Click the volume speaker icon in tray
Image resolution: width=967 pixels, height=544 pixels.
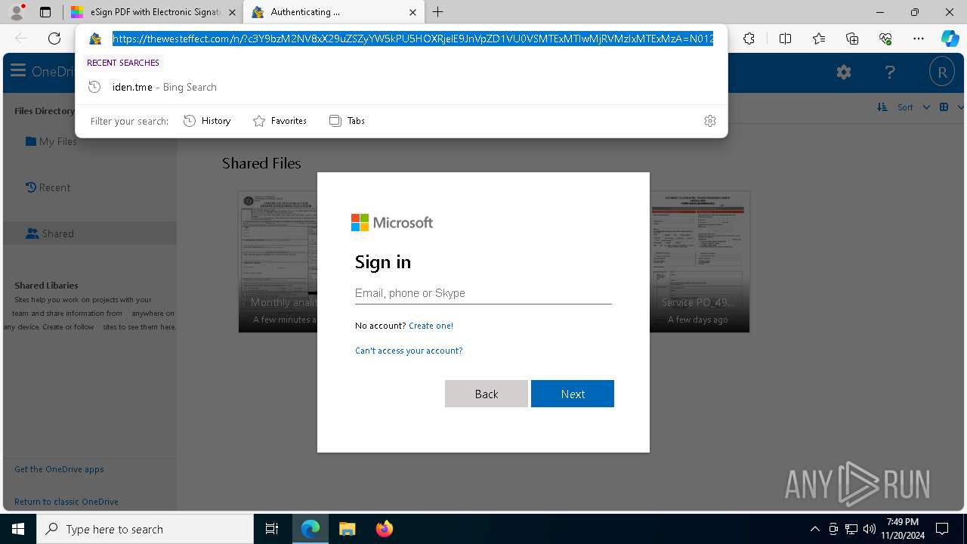pos(869,529)
